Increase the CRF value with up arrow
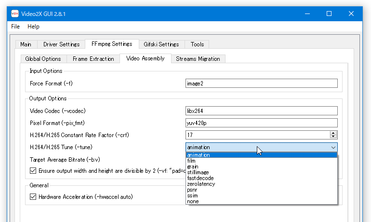 coord(333,133)
